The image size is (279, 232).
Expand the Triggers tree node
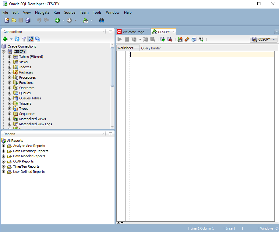point(10,103)
